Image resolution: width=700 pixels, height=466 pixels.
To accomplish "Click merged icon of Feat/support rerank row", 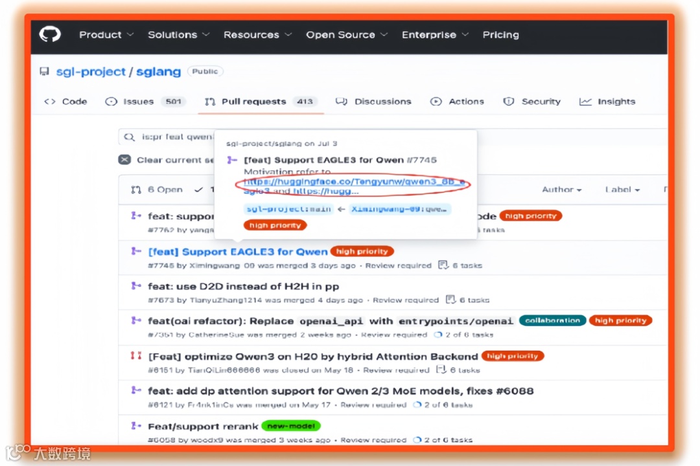I will point(136,426).
